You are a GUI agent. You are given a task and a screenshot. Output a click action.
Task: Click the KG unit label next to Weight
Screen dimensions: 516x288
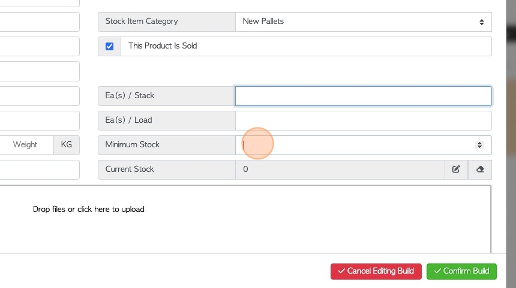(67, 145)
